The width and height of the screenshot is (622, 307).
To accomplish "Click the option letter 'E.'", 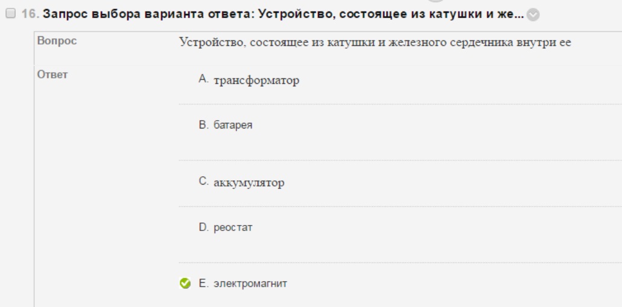I will (x=203, y=283).
